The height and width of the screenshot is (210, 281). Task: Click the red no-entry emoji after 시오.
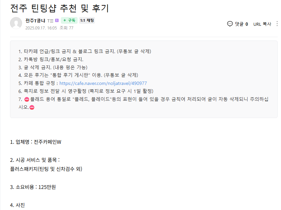click(x=32, y=107)
